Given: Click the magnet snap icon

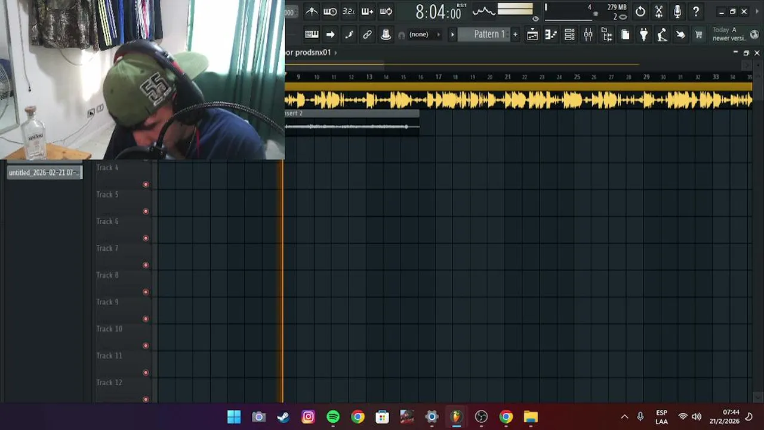Looking at the screenshot, I should [x=402, y=35].
